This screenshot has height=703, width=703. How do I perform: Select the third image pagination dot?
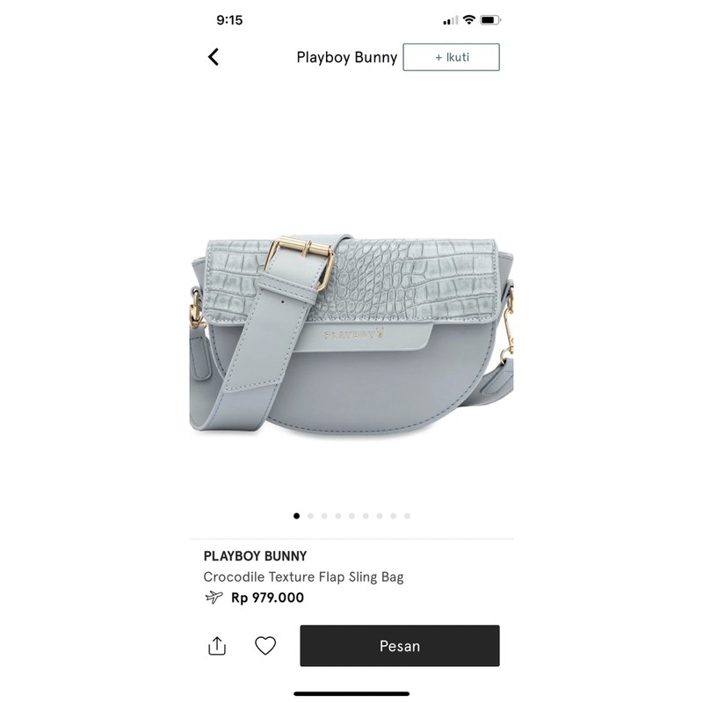324,516
